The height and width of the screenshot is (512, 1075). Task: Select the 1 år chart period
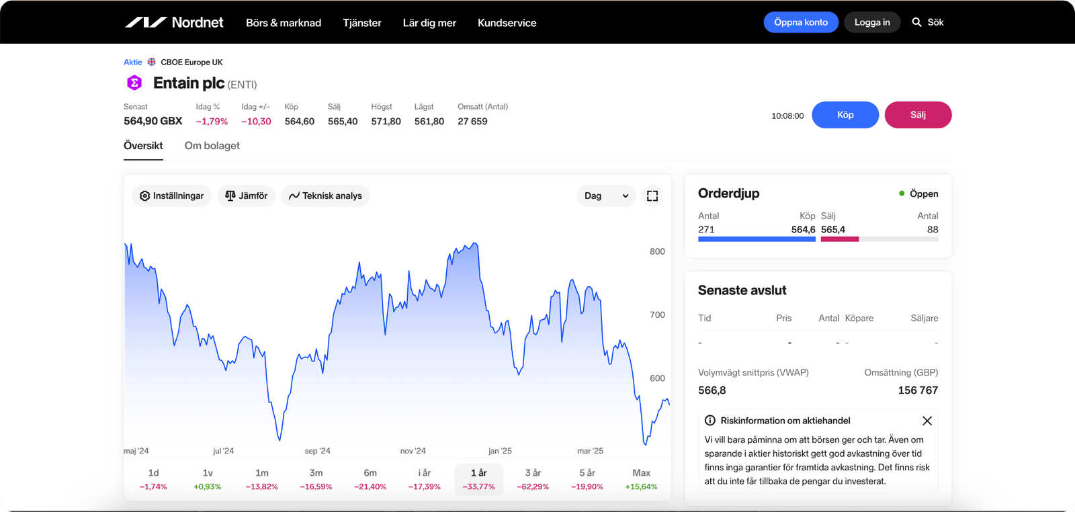click(x=479, y=479)
